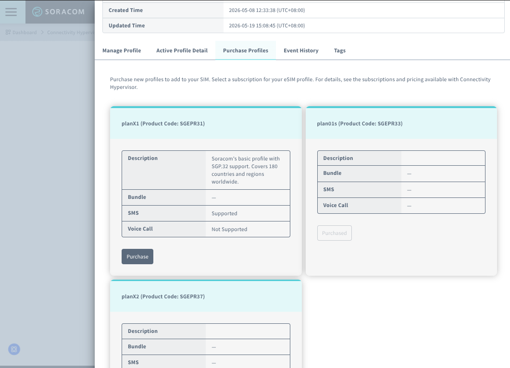The image size is (510, 368).
Task: Click the SORACOM logo
Action: pos(59,12)
